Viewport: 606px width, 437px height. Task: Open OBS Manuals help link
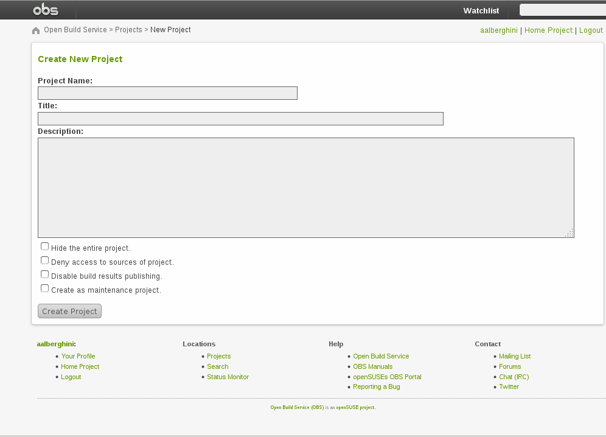372,366
